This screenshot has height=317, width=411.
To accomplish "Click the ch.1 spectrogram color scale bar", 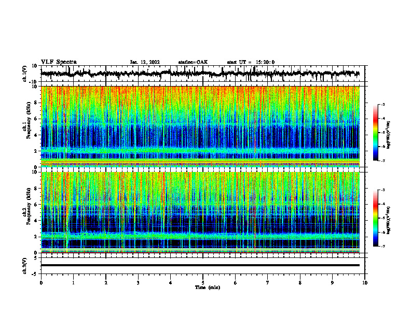I will tap(376, 133).
